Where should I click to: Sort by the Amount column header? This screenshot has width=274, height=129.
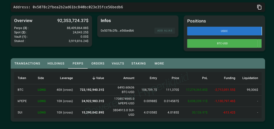pos(129,78)
